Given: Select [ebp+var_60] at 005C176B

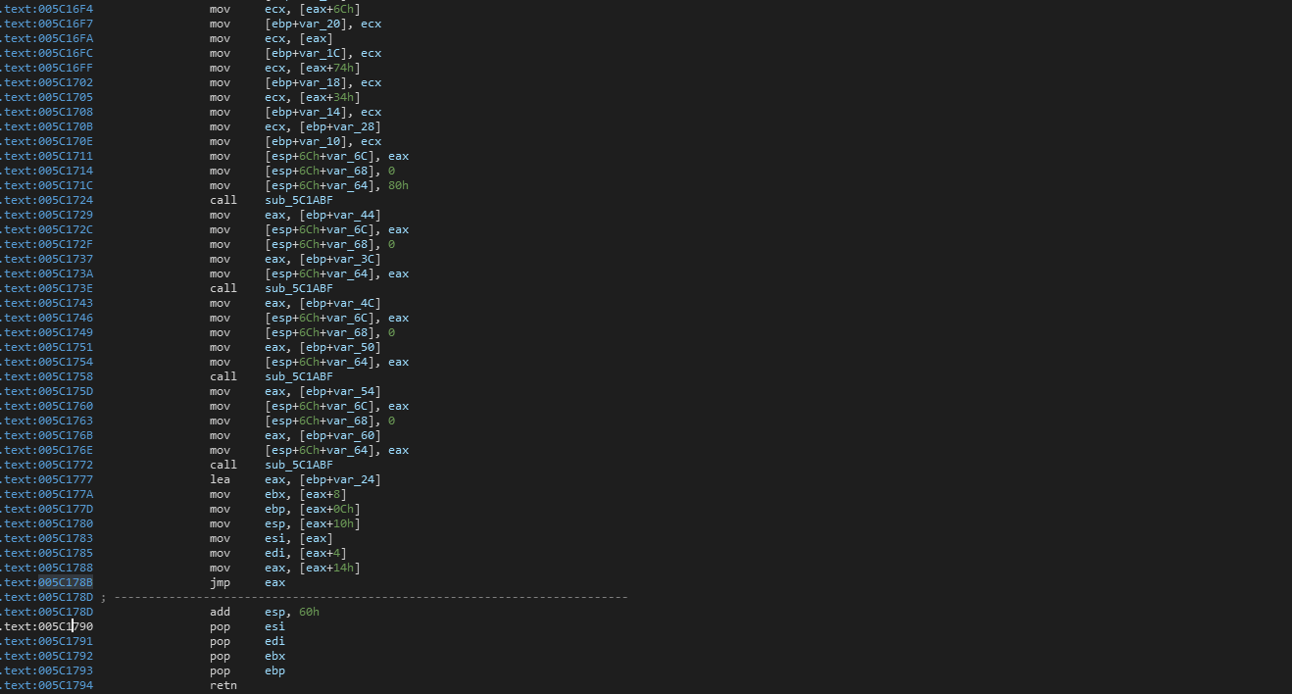Looking at the screenshot, I should pyautogui.click(x=340, y=435).
